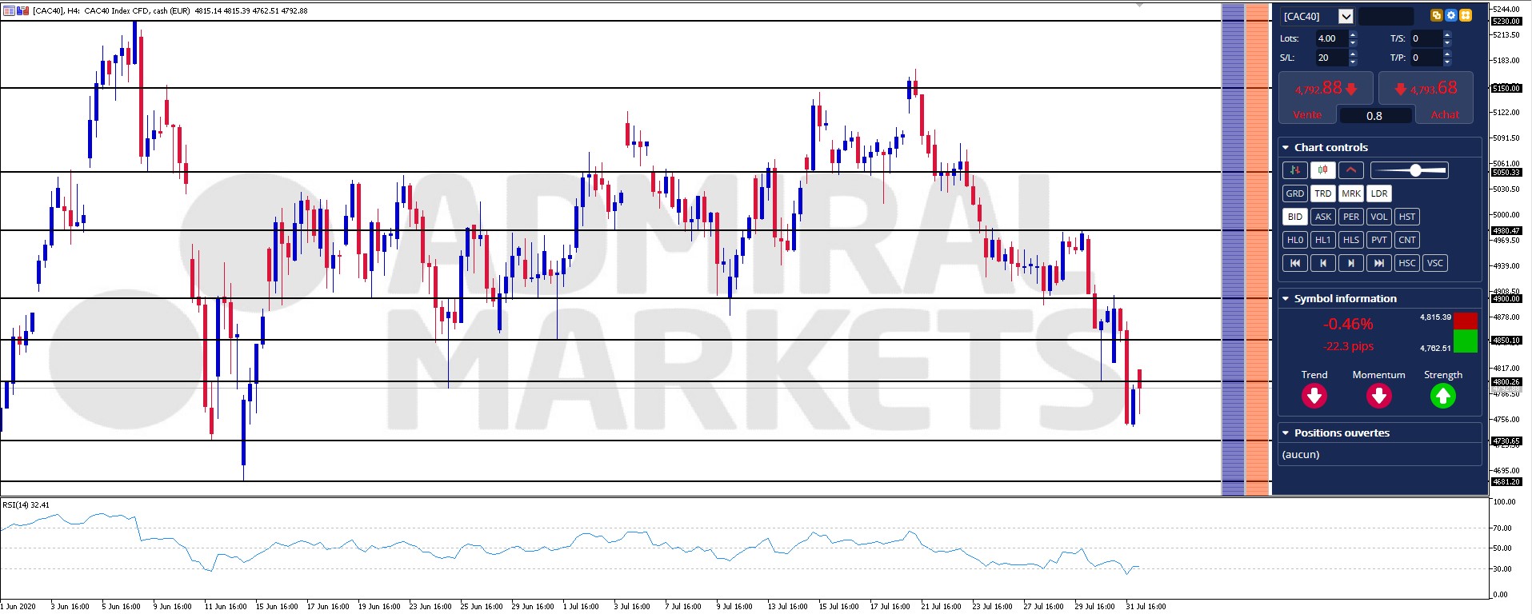Adjust the chart zoom slider handle
Image resolution: width=1532 pixels, height=614 pixels.
pyautogui.click(x=1415, y=170)
